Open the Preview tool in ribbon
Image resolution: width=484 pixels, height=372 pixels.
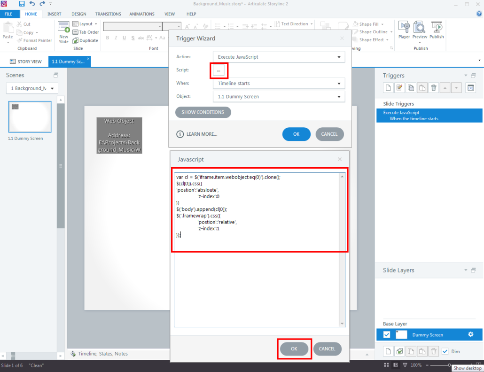pos(420,30)
